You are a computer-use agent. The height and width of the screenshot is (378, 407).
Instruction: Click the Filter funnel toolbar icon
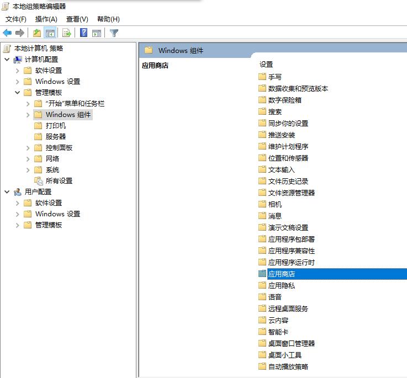click(x=114, y=33)
